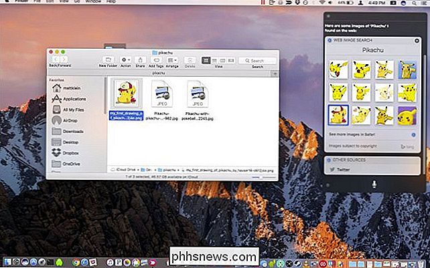Launch Google Chrome from the Dock

pyautogui.click(x=76, y=262)
